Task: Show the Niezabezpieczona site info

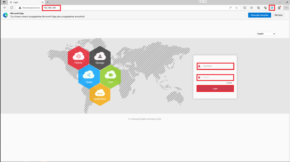Action: click(30, 8)
